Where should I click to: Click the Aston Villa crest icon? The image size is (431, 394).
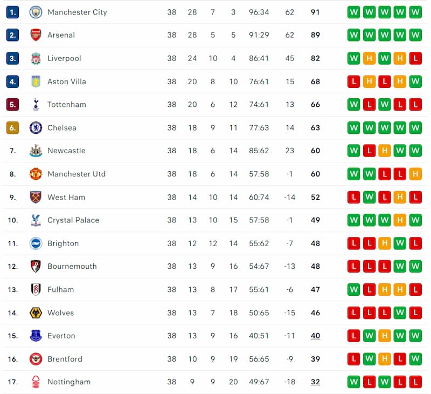[x=36, y=81]
